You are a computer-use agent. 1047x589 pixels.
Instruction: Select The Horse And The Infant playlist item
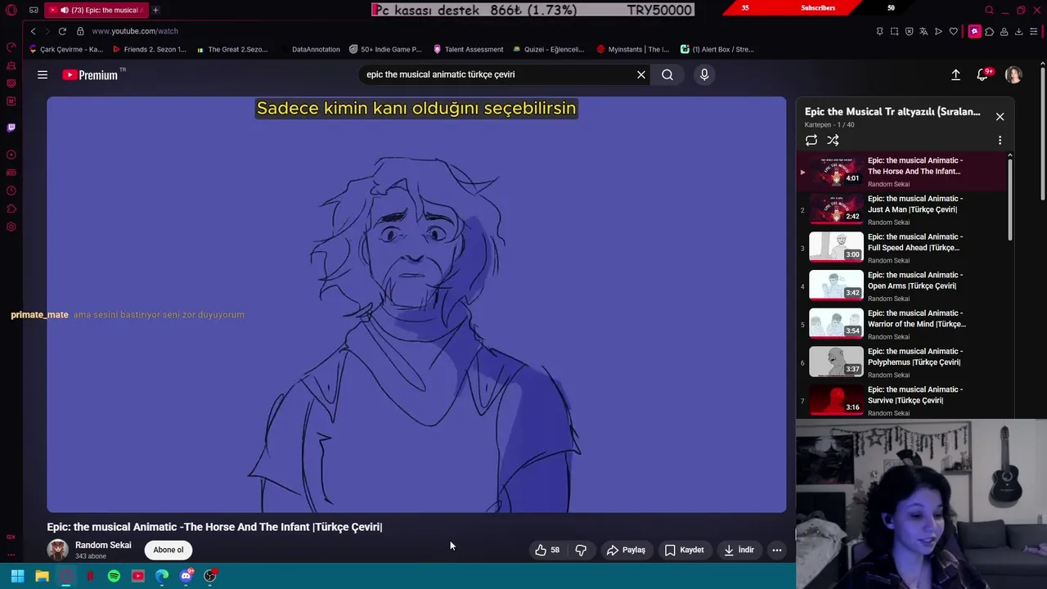pos(904,172)
